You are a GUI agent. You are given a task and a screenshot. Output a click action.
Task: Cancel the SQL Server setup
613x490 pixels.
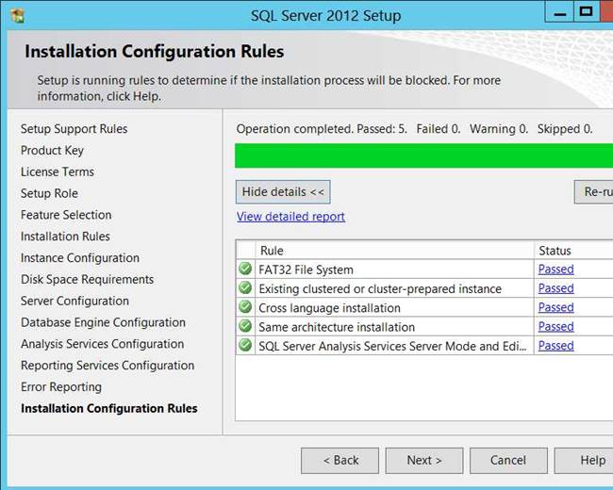(508, 460)
